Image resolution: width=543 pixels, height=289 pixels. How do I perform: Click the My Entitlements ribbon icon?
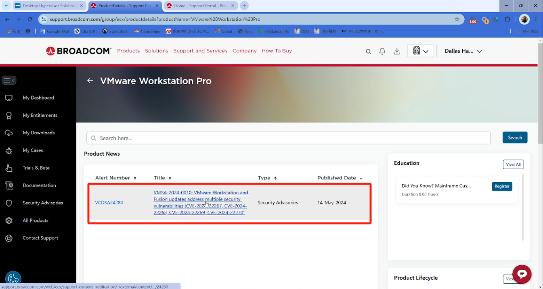[8, 115]
